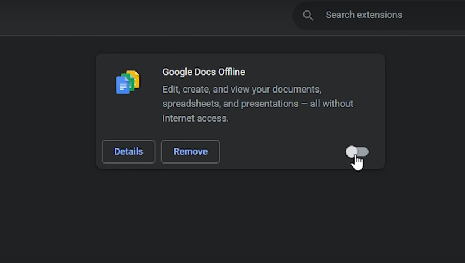The image size is (465, 263).
Task: Enable the Google Docs Offline toggle
Action: pyautogui.click(x=357, y=152)
